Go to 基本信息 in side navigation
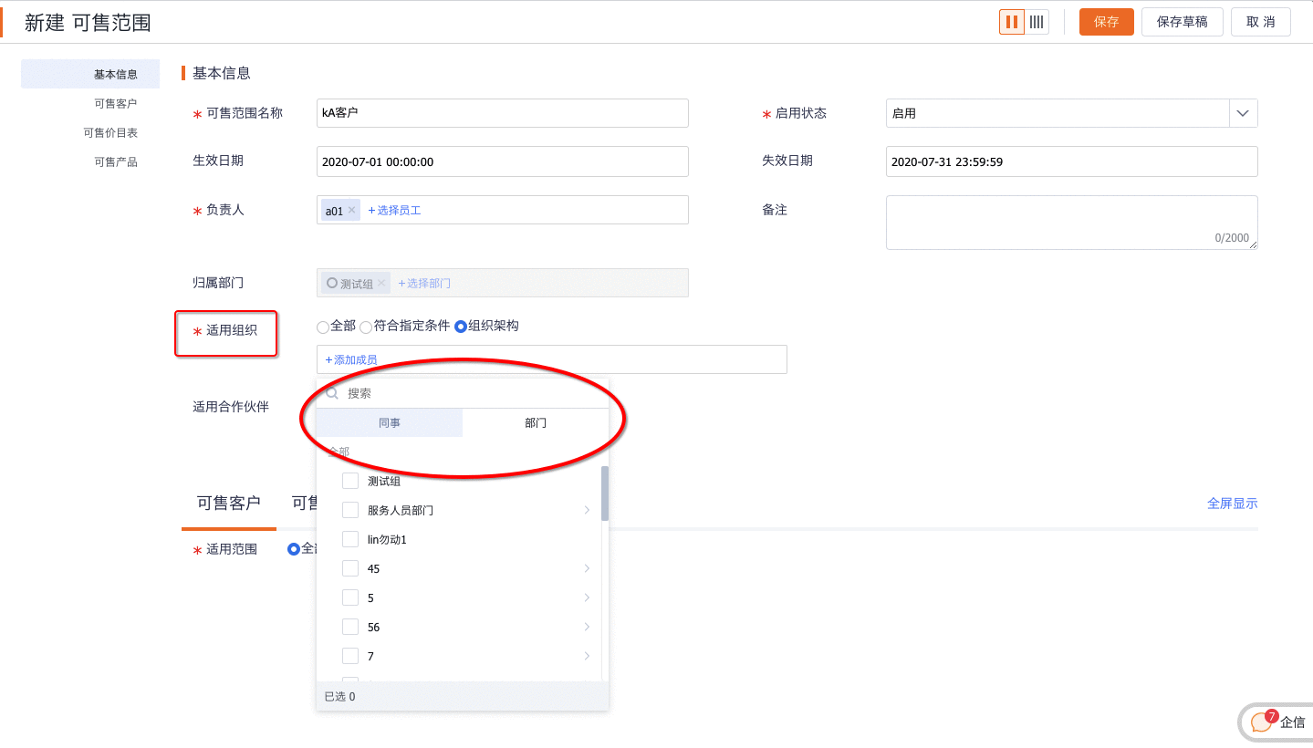This screenshot has height=748, width=1313. 90,74
